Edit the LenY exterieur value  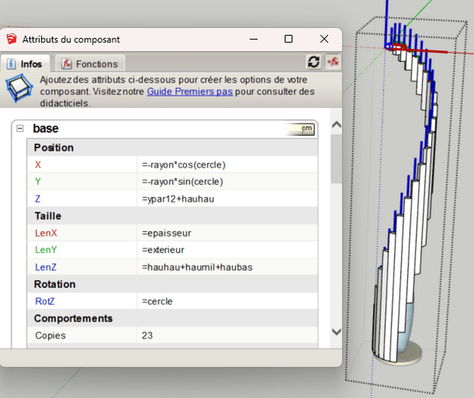tap(227, 250)
